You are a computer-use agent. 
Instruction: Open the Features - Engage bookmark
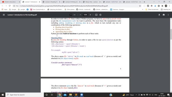click(x=117, y=10)
